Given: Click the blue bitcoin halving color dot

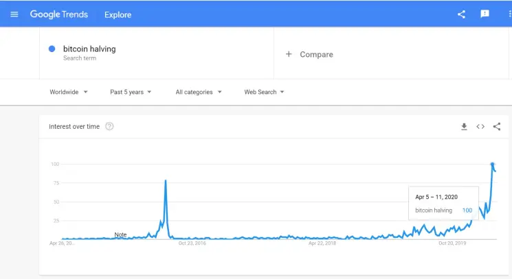Looking at the screenshot, I should 52,49.
